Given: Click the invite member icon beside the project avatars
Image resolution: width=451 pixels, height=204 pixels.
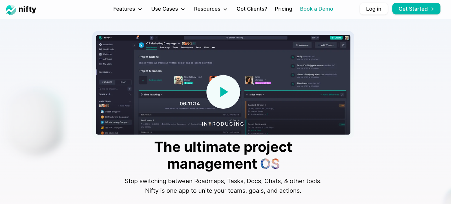Looking at the screenshot, I should (x=194, y=44).
